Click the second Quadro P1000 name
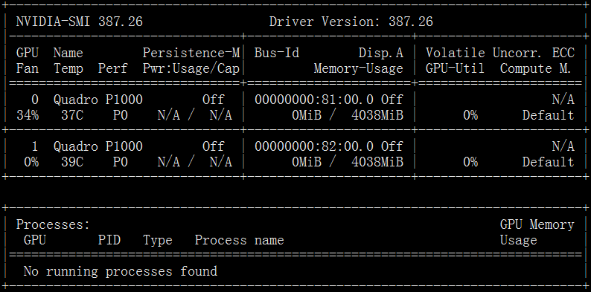Screen dimensions: 591x292 [98, 146]
